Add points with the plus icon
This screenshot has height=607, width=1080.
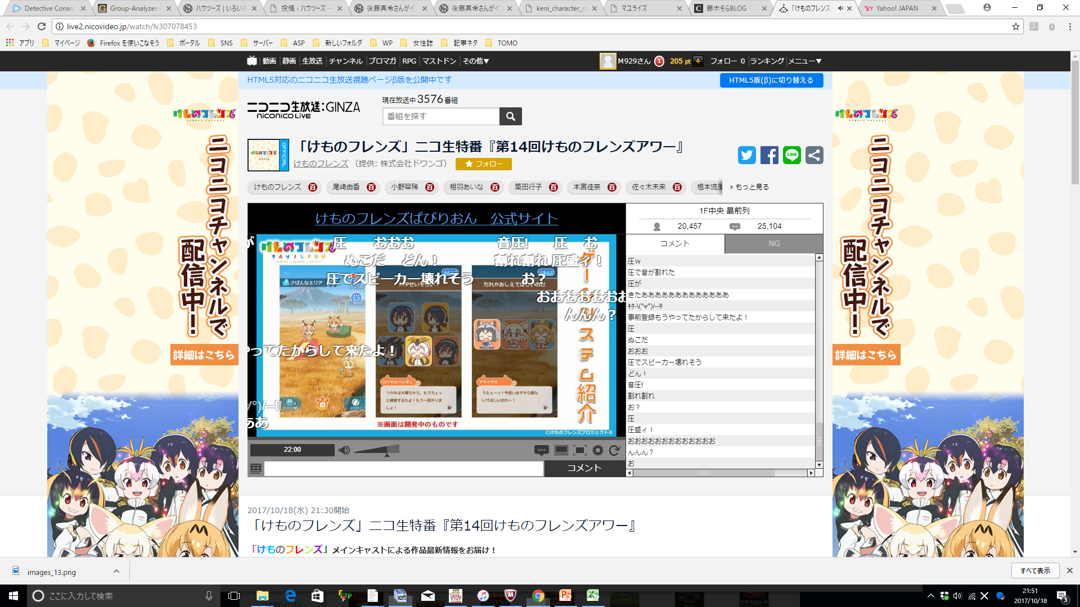pos(698,61)
